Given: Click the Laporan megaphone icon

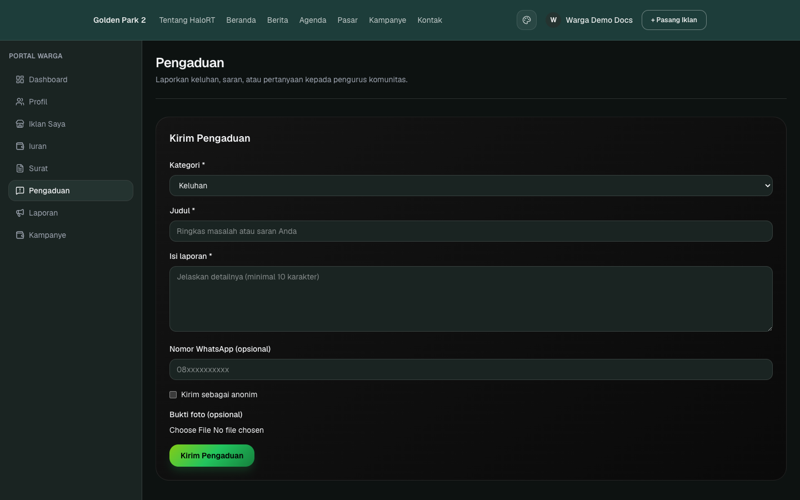Looking at the screenshot, I should [20, 213].
